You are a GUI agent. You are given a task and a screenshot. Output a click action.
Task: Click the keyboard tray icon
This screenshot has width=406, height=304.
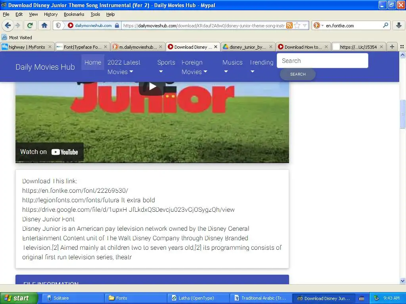point(362,298)
